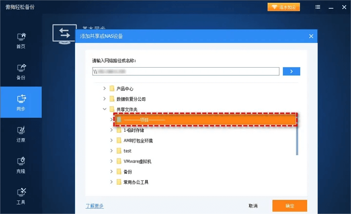Click the 基本同步 monitor icon behind dialog
This screenshot has width=351, height=214.
[x=64, y=34]
